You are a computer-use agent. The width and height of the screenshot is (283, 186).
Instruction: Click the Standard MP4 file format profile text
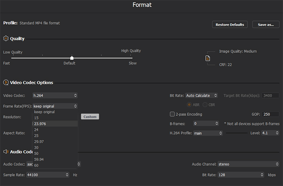40,23
